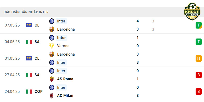Click the AS Roma club crest
Screen dimensions: 204x102
coord(52,79)
